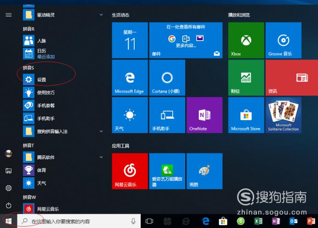
Task: Open the 邮件 Mail tile
Action: coord(186,40)
